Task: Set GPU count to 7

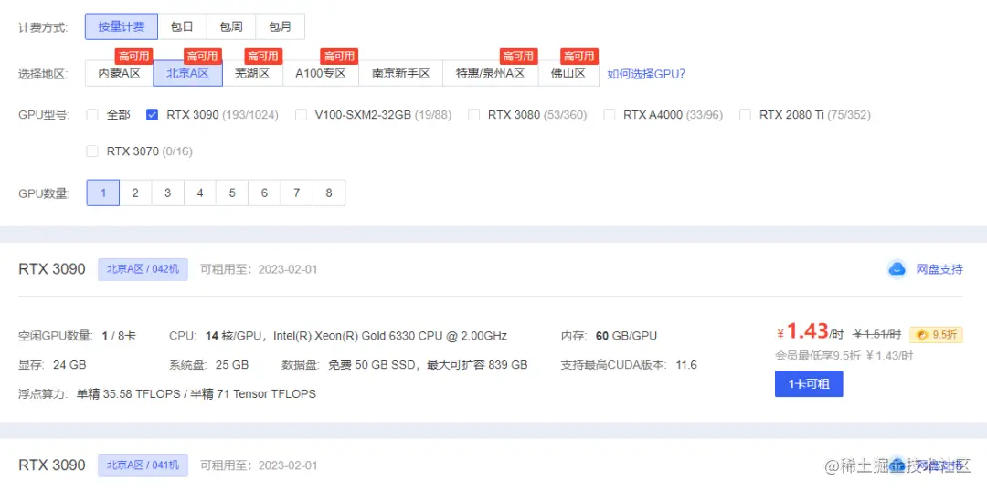Action: [296, 193]
